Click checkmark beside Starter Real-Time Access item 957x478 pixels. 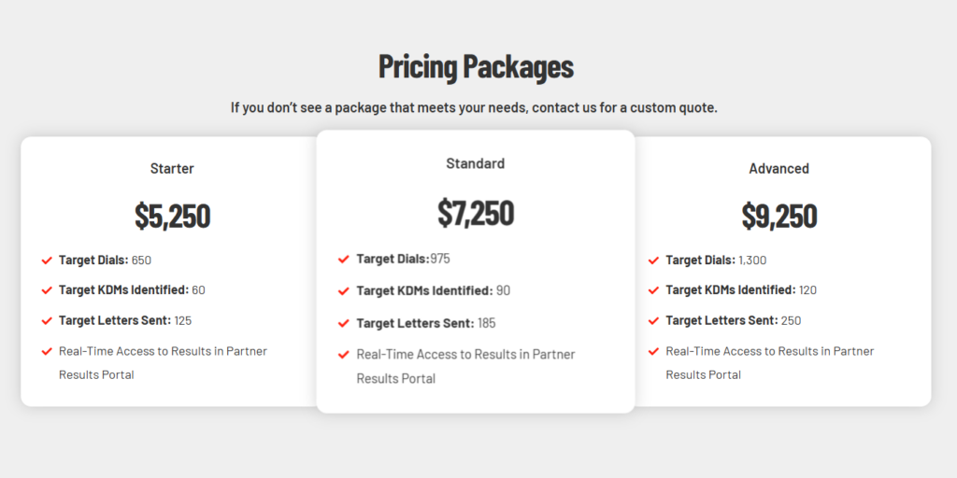click(47, 352)
